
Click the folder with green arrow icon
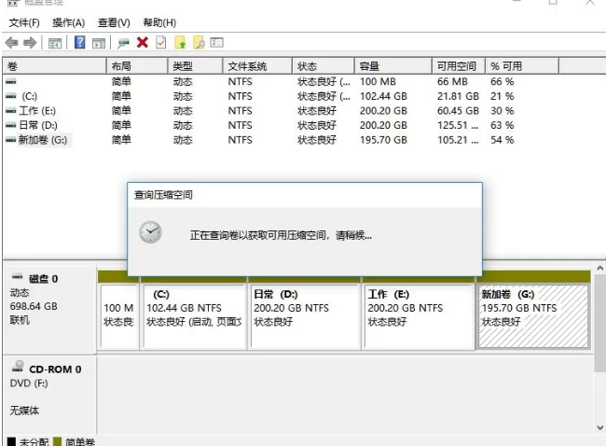[x=181, y=43]
